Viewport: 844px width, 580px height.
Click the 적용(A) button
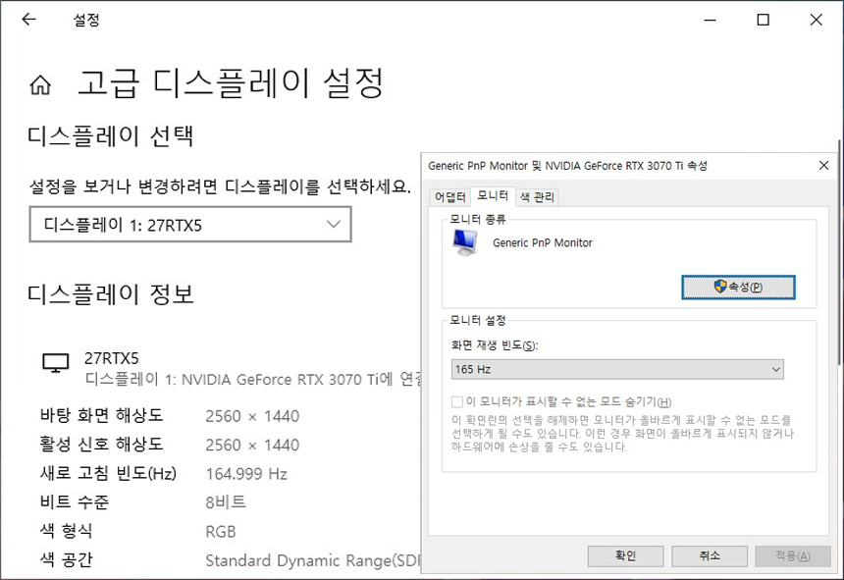click(792, 555)
